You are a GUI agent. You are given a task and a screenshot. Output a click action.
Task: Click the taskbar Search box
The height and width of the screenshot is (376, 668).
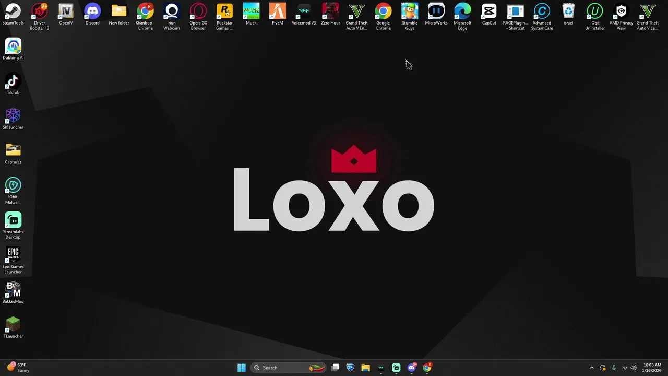coord(290,368)
